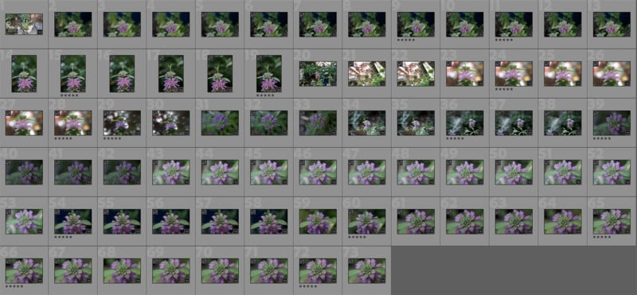Select photo 59 in the fifth row
The image size is (637, 295).
tap(318, 222)
